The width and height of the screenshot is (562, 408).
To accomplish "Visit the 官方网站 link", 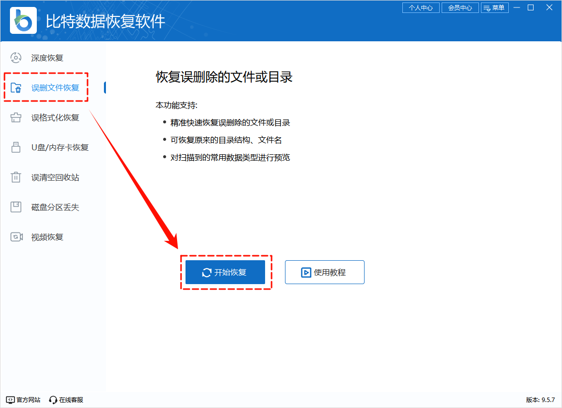I will pos(23,400).
